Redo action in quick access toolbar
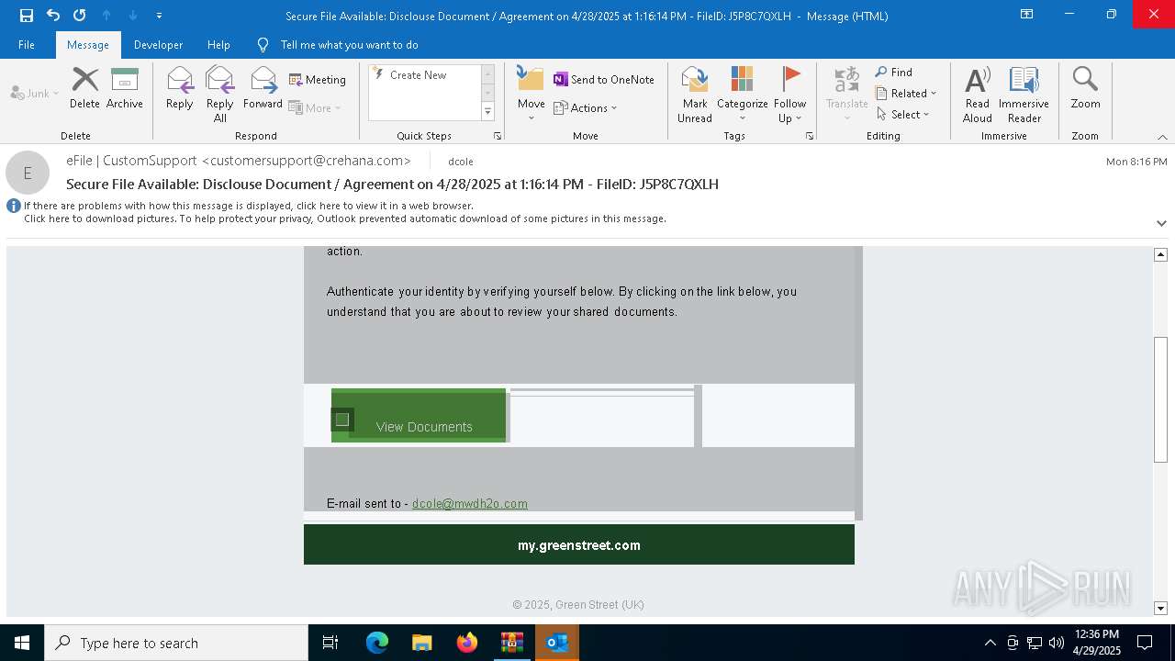This screenshot has height=661, width=1175. tap(79, 16)
